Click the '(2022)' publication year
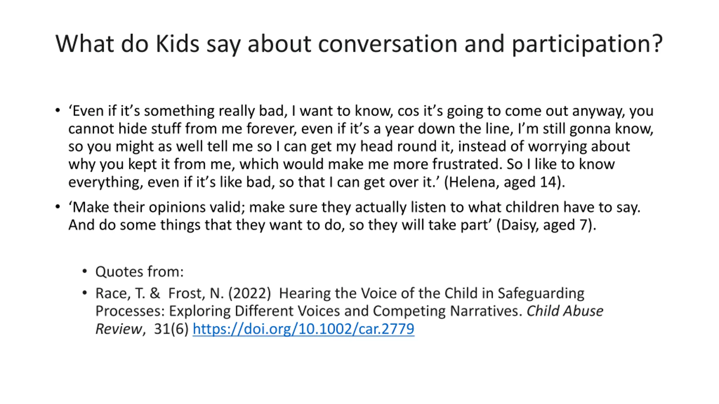The width and height of the screenshot is (719, 404). tap(249, 293)
